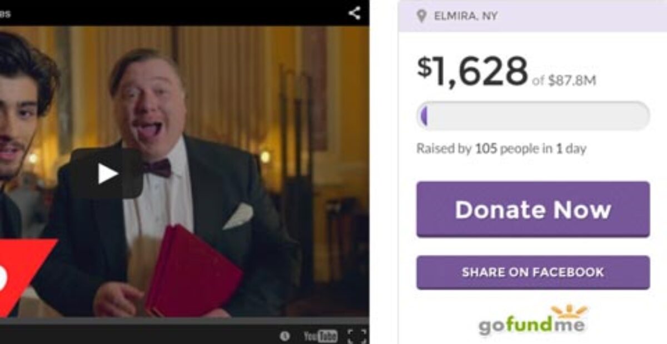Click the purple fundraising progress bar

pos(533,116)
